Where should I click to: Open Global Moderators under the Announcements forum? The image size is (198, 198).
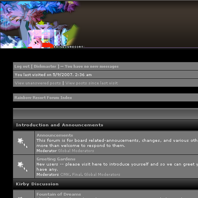76,150
